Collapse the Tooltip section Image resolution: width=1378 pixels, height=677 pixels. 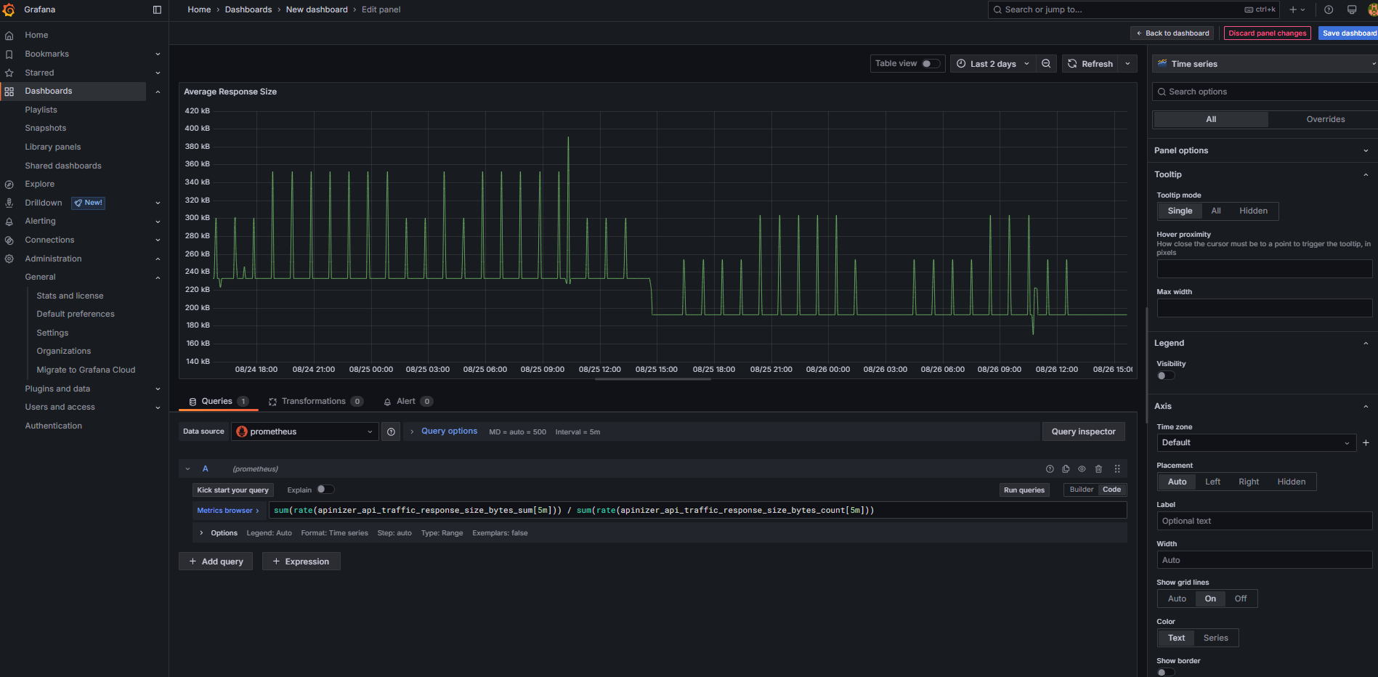pos(1366,175)
